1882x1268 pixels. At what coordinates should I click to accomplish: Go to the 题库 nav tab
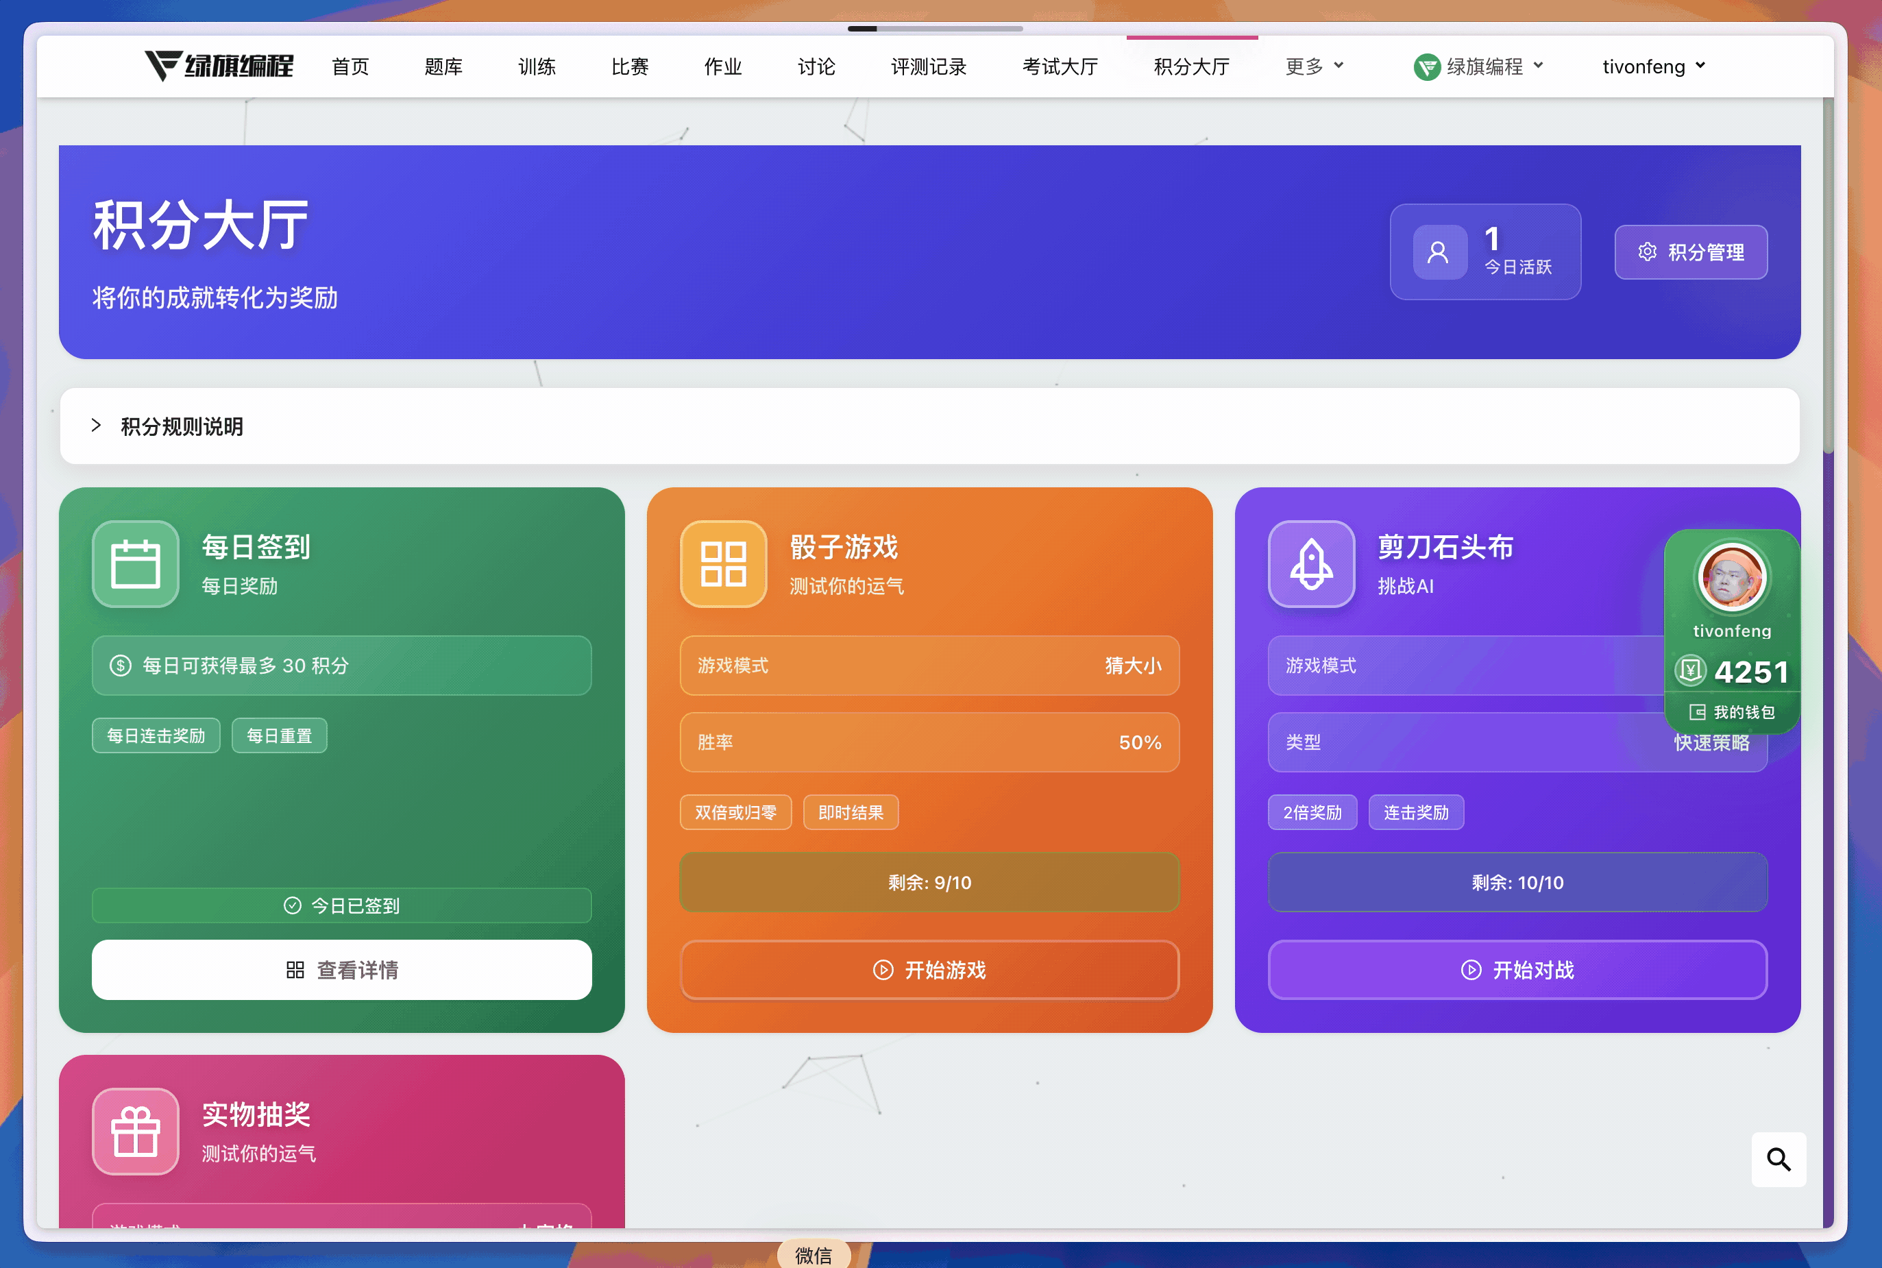pos(443,66)
